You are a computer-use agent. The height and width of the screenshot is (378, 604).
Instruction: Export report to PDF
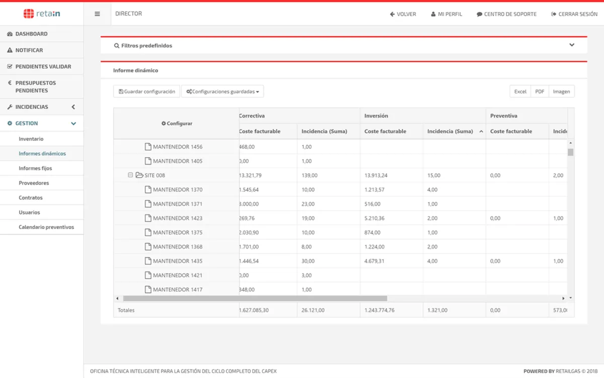(540, 91)
